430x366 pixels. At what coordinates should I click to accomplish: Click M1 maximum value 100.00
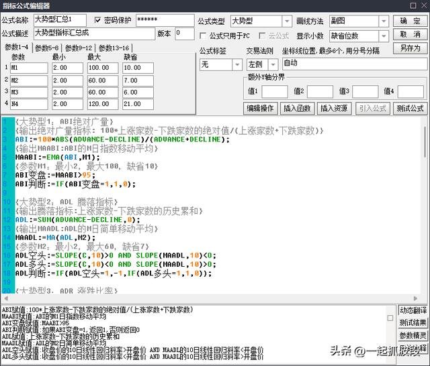103,68
